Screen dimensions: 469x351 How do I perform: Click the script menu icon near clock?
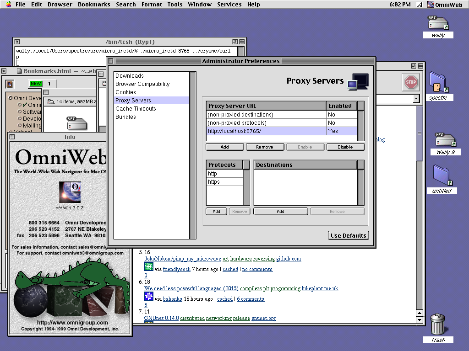[x=420, y=5]
